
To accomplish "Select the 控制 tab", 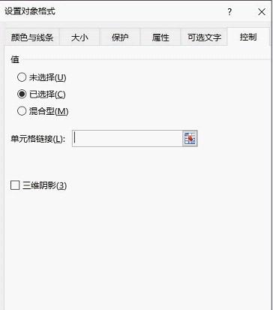I will coord(248,37).
